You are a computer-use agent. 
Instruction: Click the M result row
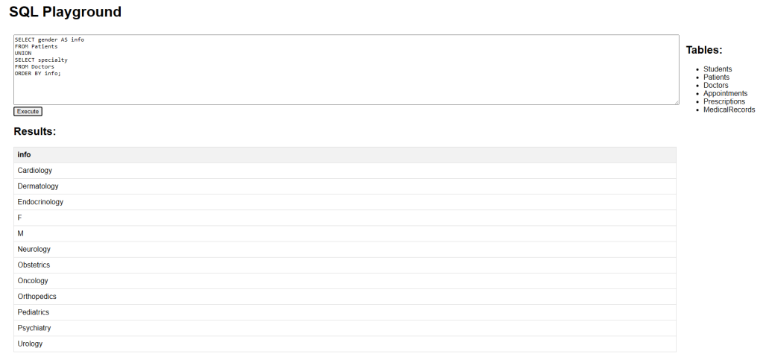tap(345, 233)
